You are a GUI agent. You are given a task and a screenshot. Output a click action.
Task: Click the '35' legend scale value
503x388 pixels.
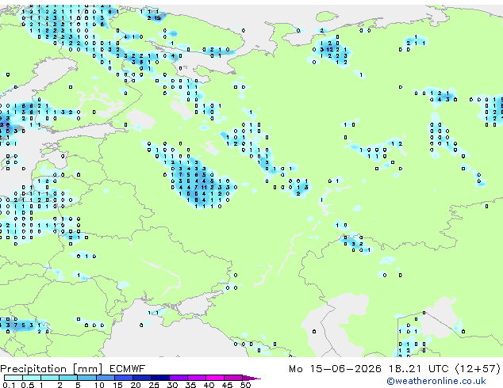(x=190, y=385)
